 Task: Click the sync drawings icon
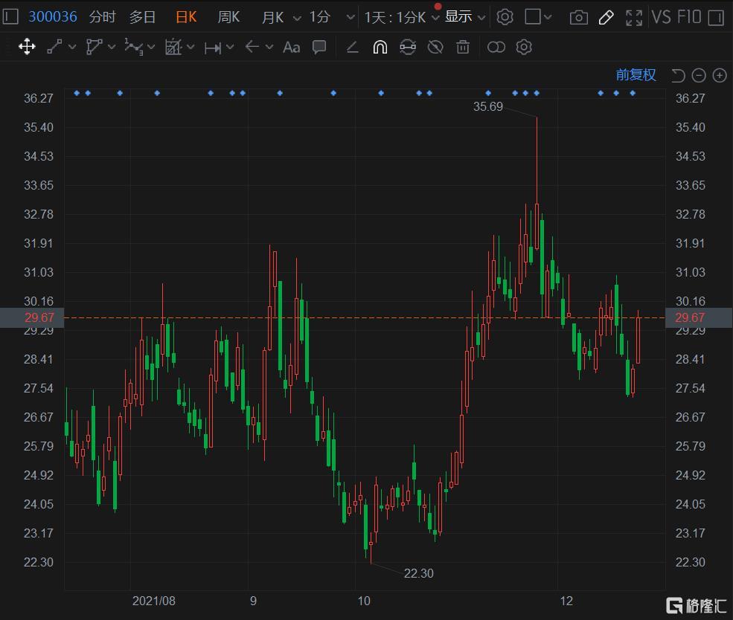tap(408, 47)
